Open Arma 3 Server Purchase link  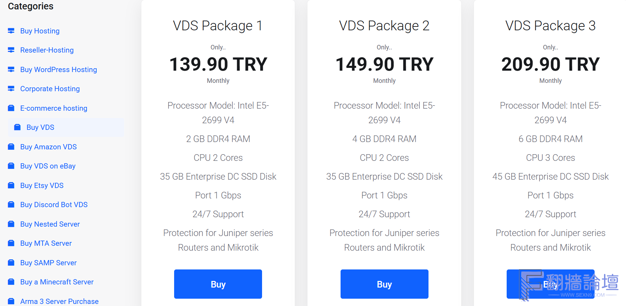(59, 301)
